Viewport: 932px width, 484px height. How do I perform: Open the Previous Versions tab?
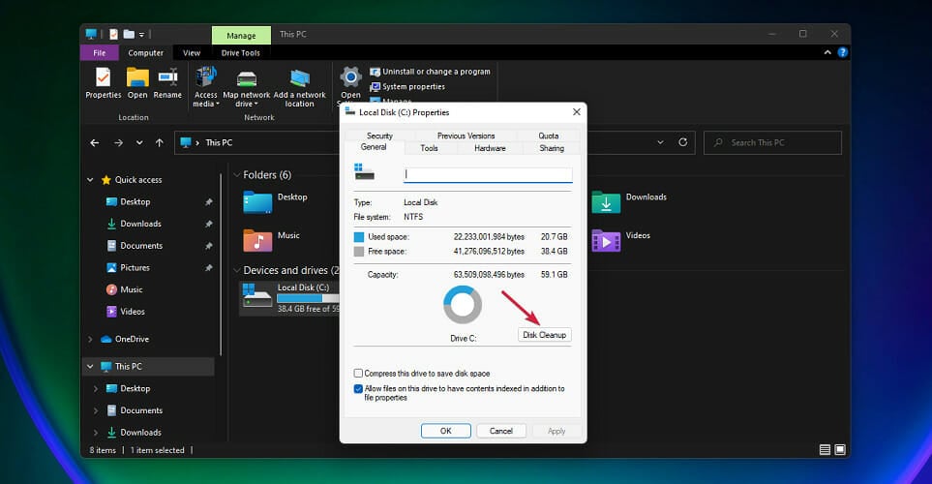466,136
